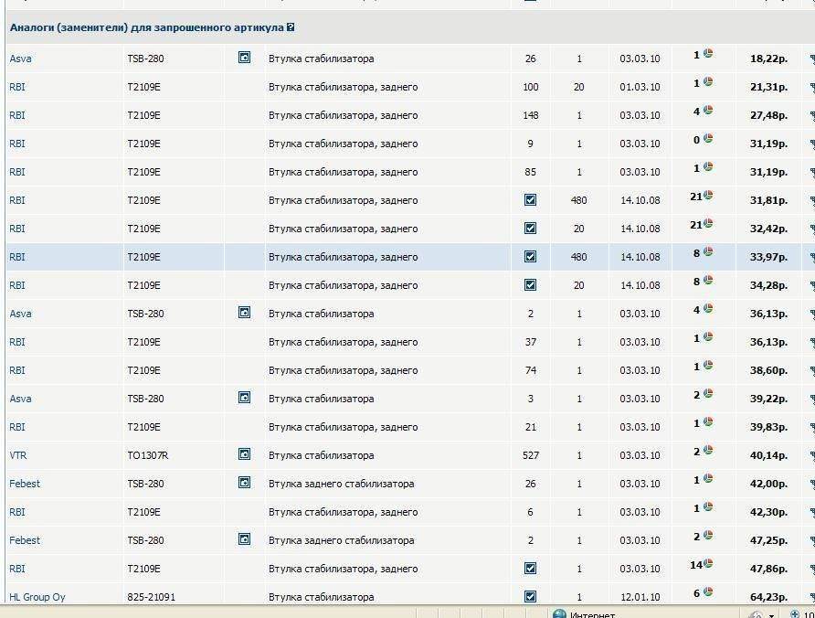The width and height of the screenshot is (815, 618).
Task: Click the cart icon for the 40,14р. row
Action: pos(811,456)
